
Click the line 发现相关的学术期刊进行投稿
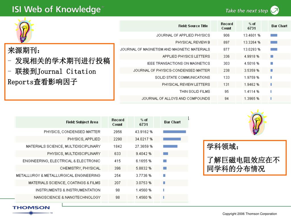point(62,61)
